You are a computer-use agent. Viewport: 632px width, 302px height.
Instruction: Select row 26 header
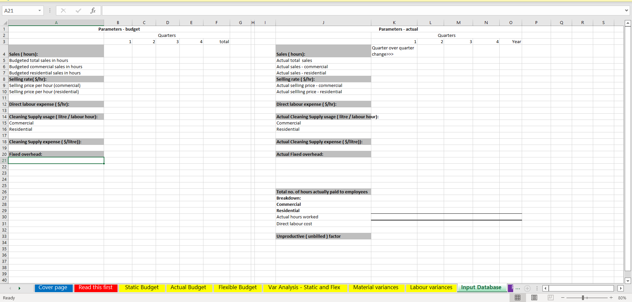pos(4,192)
